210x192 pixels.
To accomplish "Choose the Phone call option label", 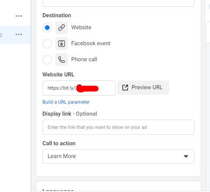I will tap(84, 59).
